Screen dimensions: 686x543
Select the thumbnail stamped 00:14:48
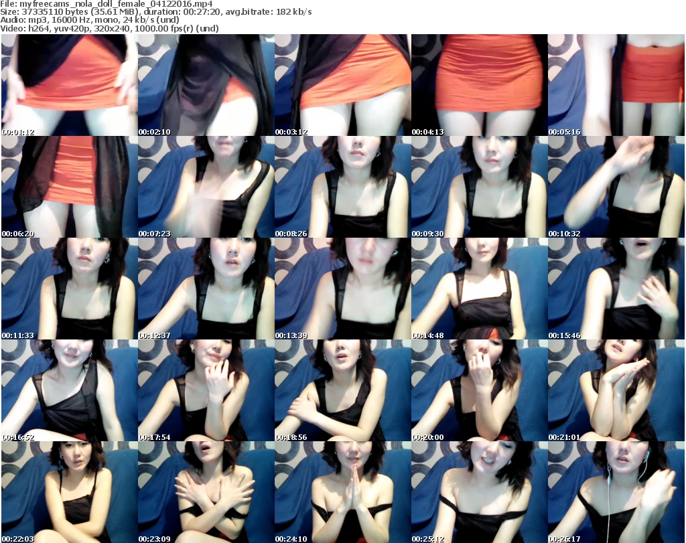coord(479,289)
